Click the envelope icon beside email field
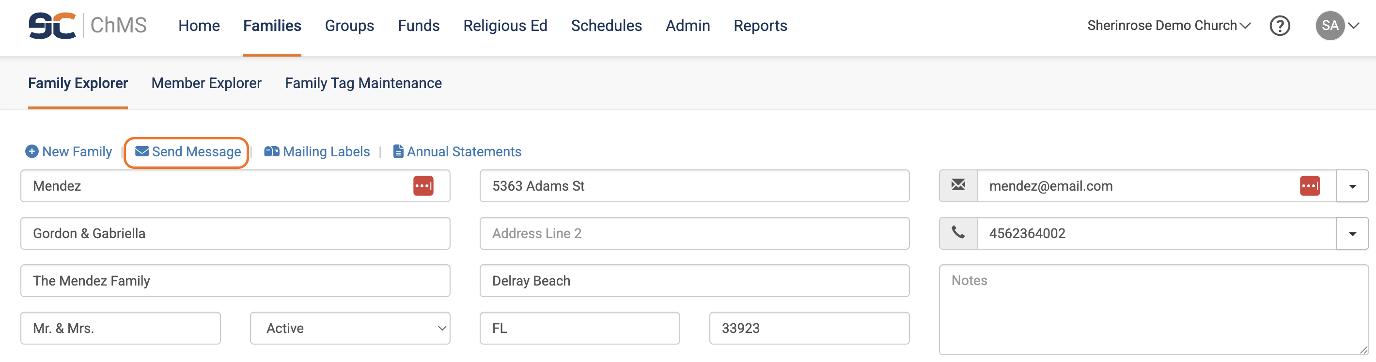The height and width of the screenshot is (362, 1376). [958, 185]
